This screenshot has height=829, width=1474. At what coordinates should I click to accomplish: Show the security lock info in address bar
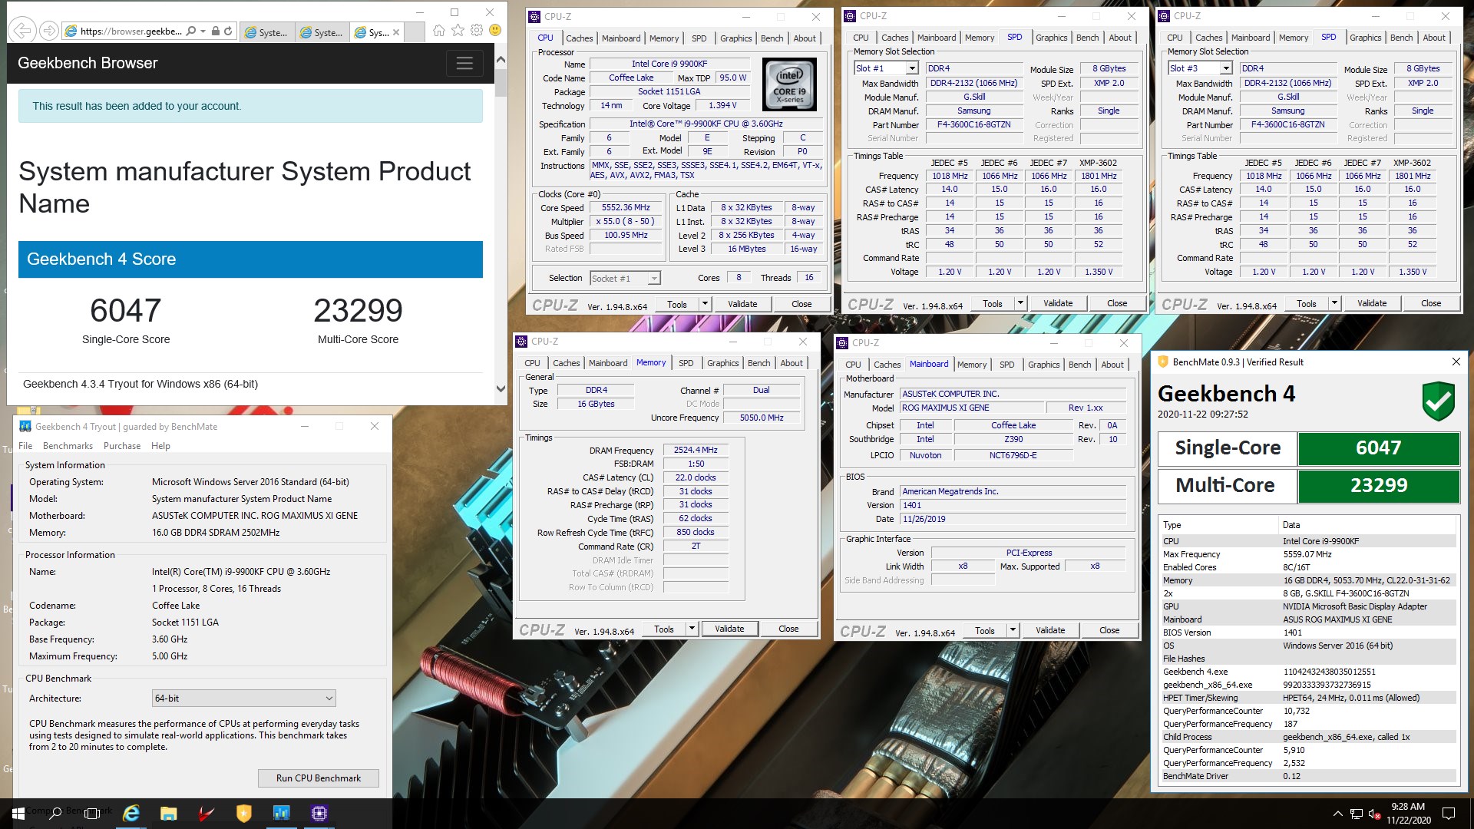click(216, 31)
